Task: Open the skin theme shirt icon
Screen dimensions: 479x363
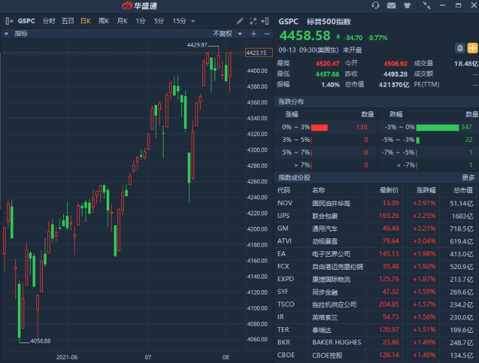Action: [408, 6]
